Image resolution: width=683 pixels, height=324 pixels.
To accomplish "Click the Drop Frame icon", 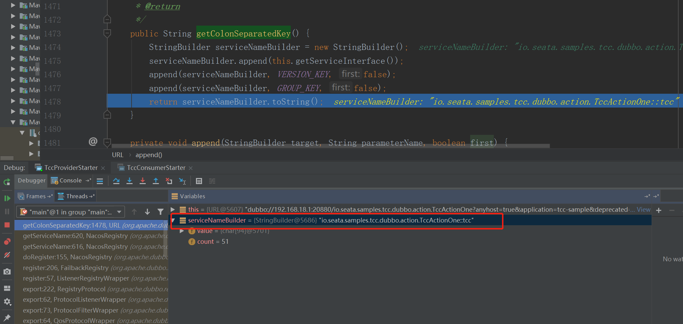I will point(169,181).
